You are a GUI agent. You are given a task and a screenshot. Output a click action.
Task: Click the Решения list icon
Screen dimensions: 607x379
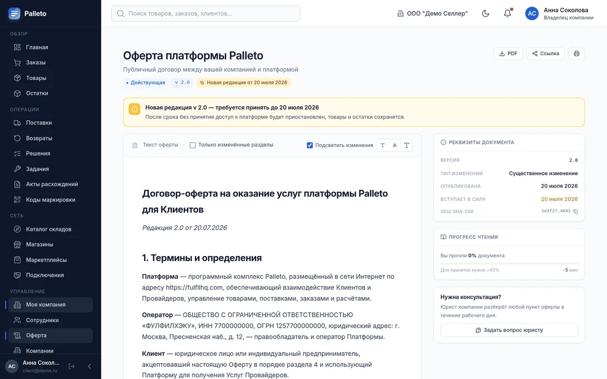click(17, 153)
